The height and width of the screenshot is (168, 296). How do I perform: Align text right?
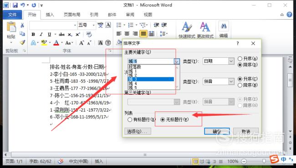pos(135,34)
